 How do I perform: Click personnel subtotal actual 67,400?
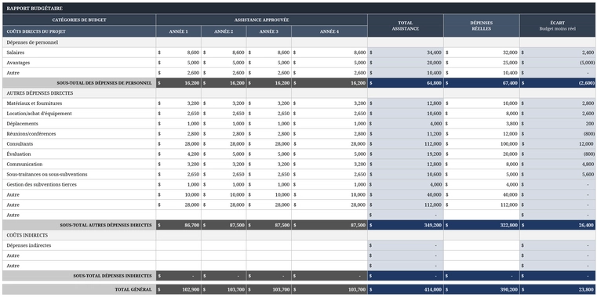pos(482,83)
